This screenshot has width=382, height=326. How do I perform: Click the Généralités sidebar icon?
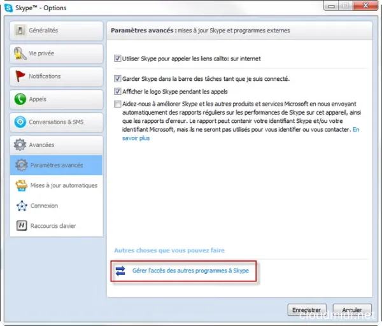tap(20, 31)
